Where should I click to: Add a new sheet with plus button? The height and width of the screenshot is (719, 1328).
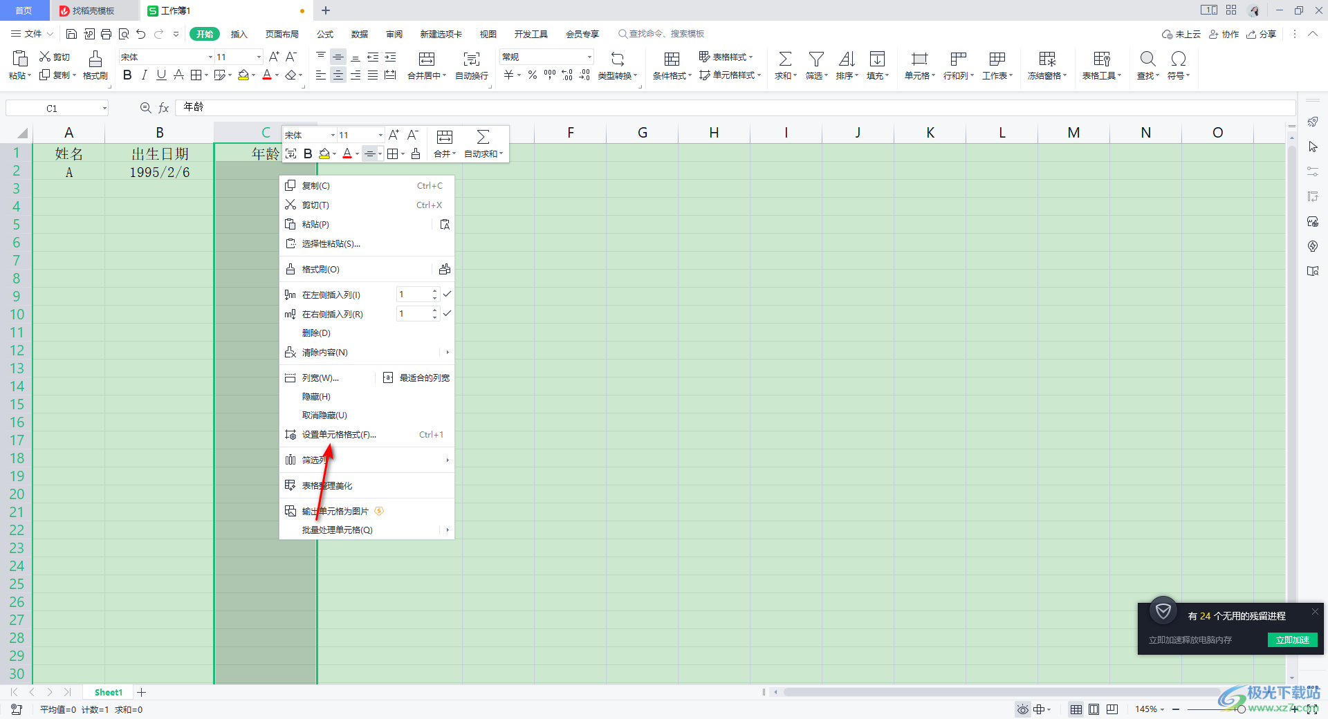point(141,692)
